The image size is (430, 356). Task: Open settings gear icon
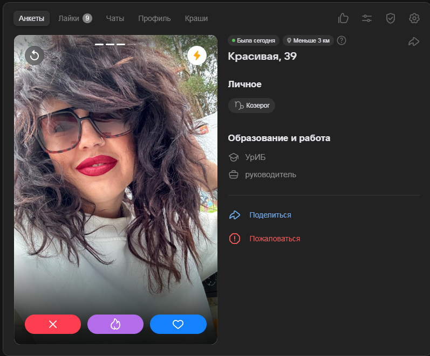(414, 18)
